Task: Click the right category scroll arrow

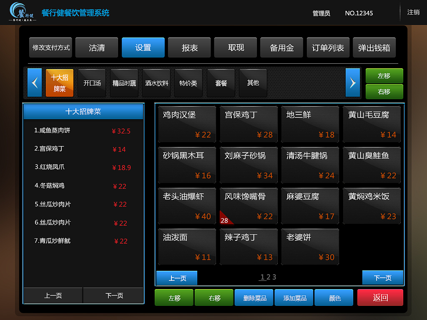Action: [x=353, y=82]
